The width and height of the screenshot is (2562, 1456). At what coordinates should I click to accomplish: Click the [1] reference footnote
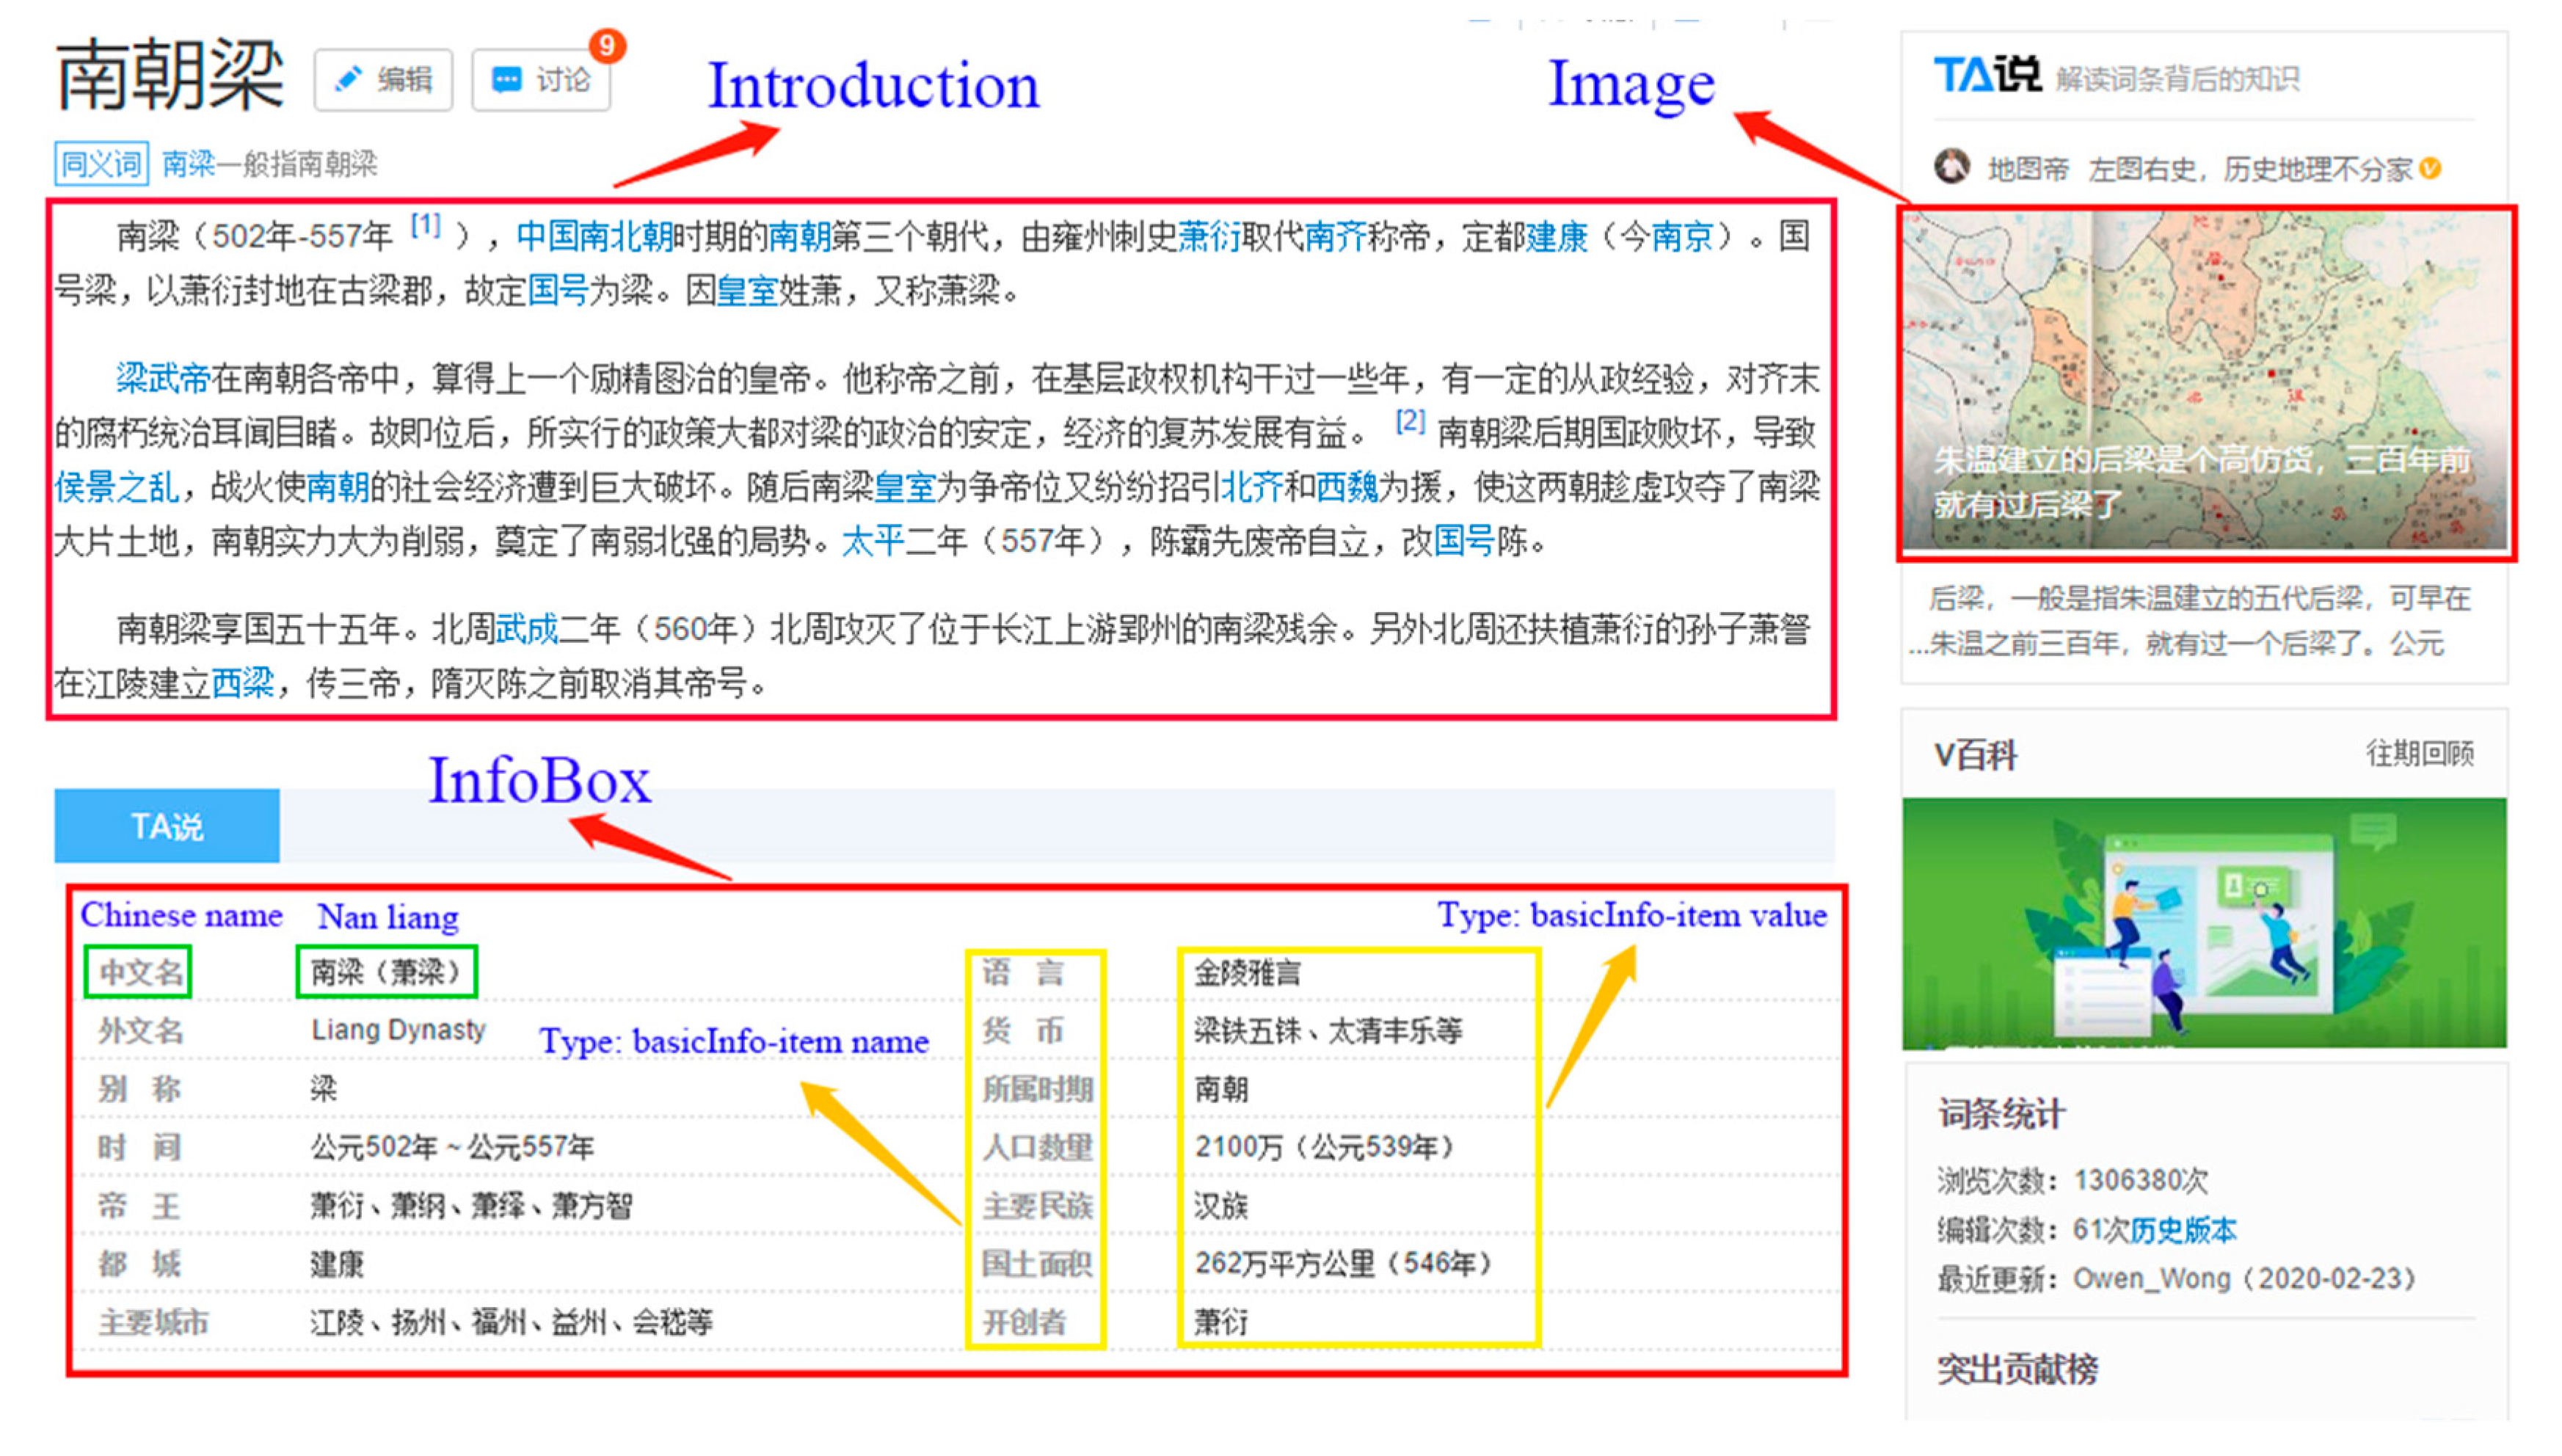coord(425,225)
